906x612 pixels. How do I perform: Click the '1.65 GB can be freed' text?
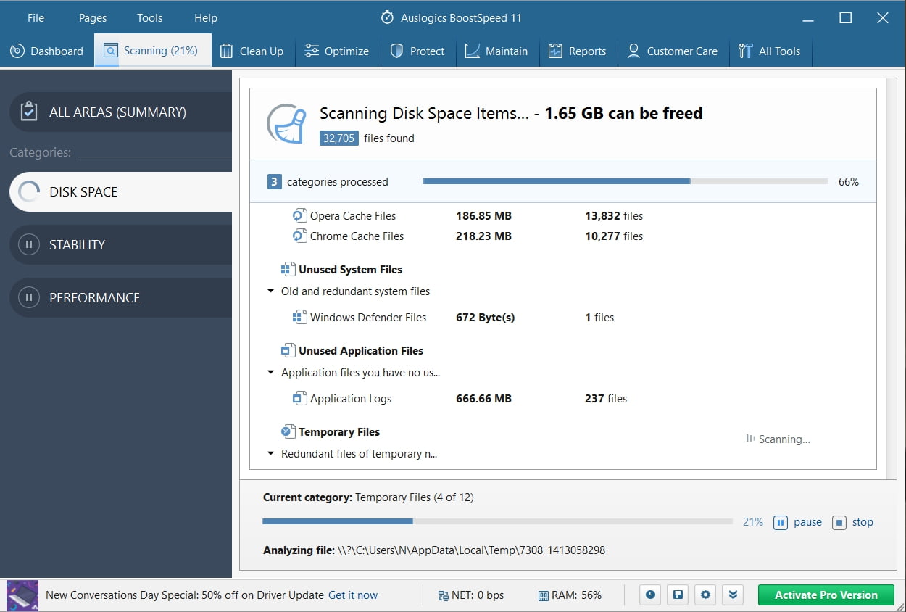click(623, 113)
